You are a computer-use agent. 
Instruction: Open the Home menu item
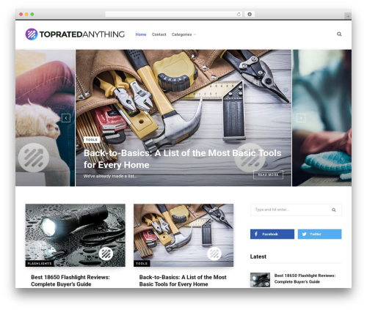click(x=141, y=34)
